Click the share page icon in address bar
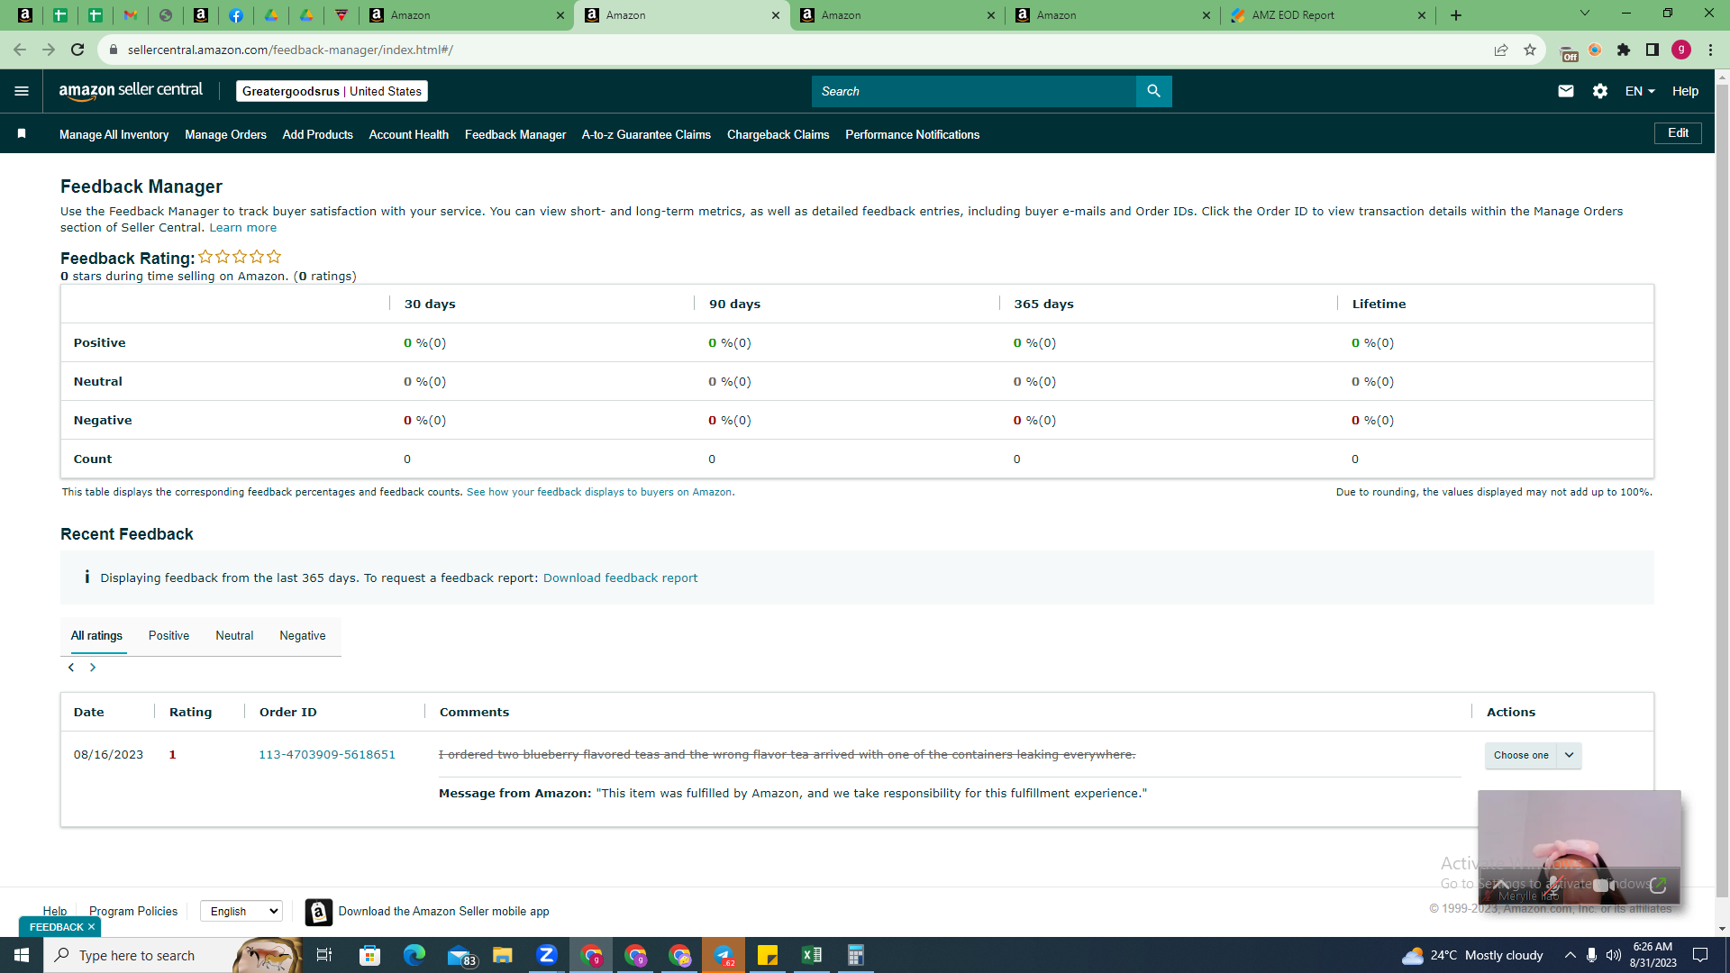 pos(1501,50)
